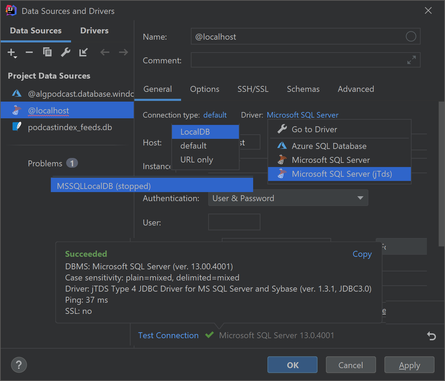
Task: Choose Microsoft SQL Server (jTds) driver
Action: pyautogui.click(x=339, y=174)
